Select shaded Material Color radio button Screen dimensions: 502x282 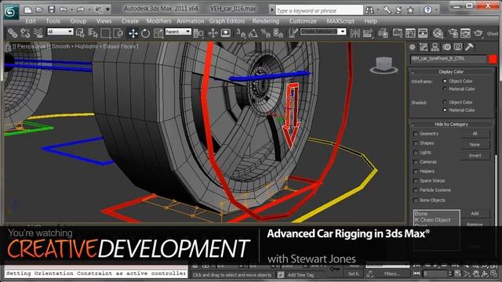point(445,110)
